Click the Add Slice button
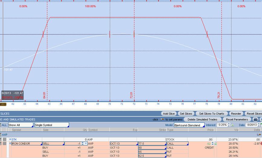 [x=169, y=114]
